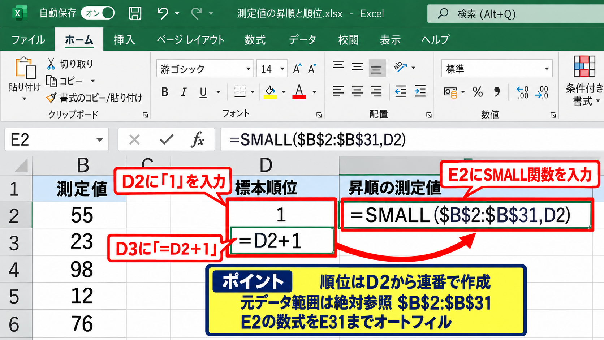Click the Copy (コピー) icon
604x340 pixels.
point(51,81)
